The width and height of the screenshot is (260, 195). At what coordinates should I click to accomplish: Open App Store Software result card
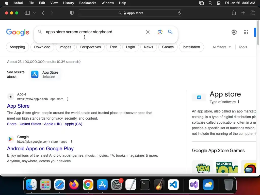(x=45, y=74)
